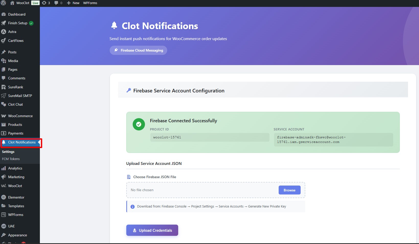Click the Analytics bar-chart icon
The width and height of the screenshot is (419, 244).
pyautogui.click(x=4, y=168)
